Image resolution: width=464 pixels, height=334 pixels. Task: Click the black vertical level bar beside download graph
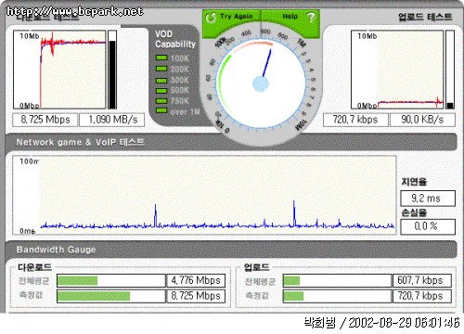112,70
